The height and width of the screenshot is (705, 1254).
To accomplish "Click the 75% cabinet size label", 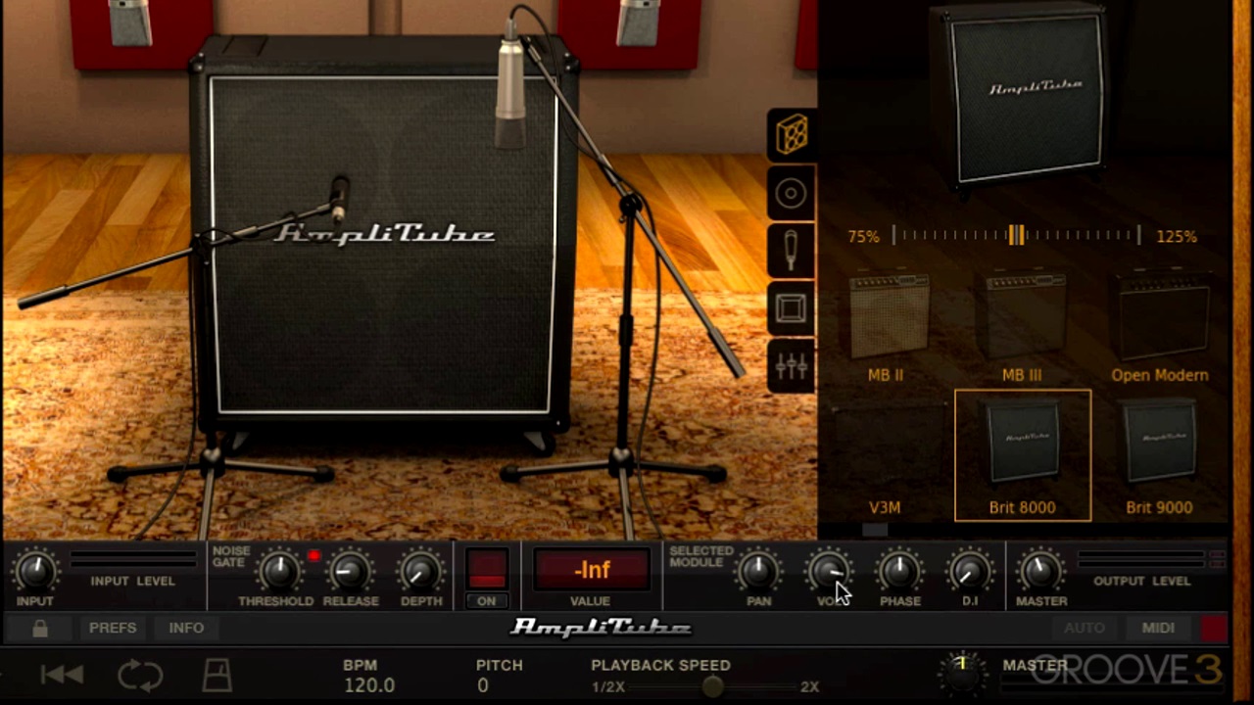I will tap(863, 237).
